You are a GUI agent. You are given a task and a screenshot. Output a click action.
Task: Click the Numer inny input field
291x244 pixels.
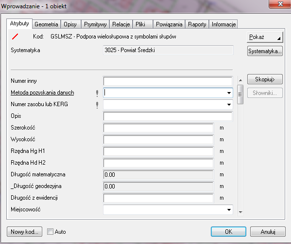[168, 81]
